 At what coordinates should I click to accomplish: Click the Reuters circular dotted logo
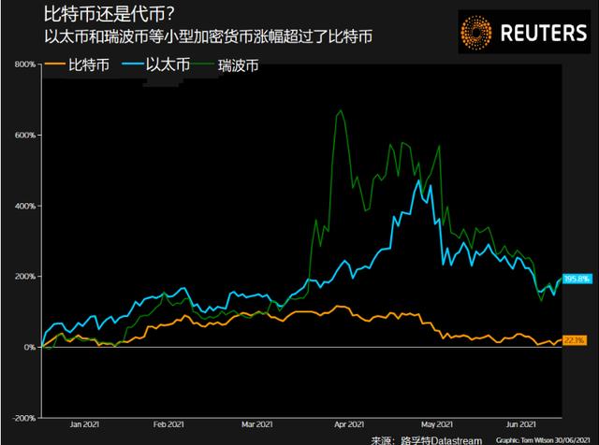click(475, 33)
